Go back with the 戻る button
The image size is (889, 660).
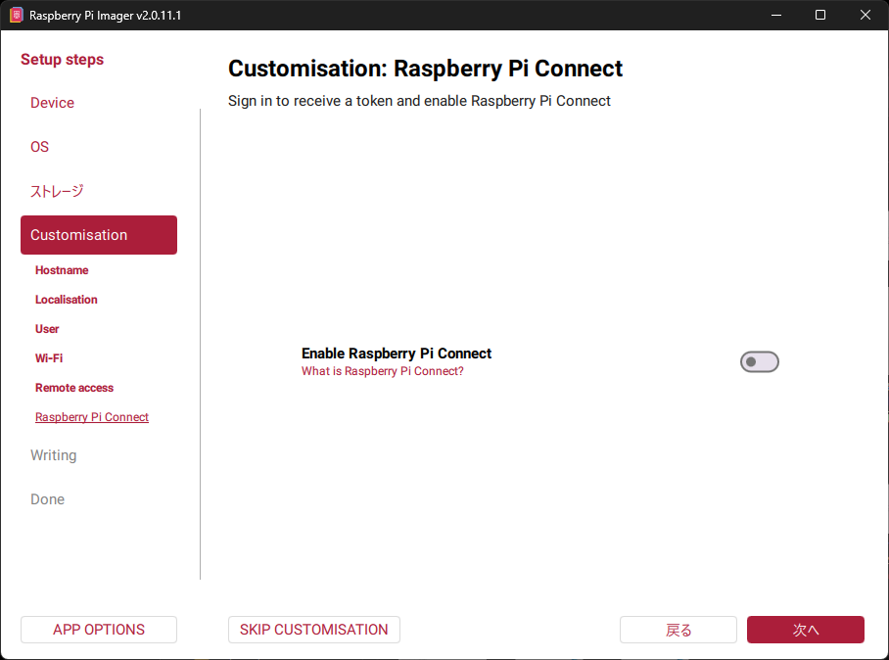coord(678,630)
